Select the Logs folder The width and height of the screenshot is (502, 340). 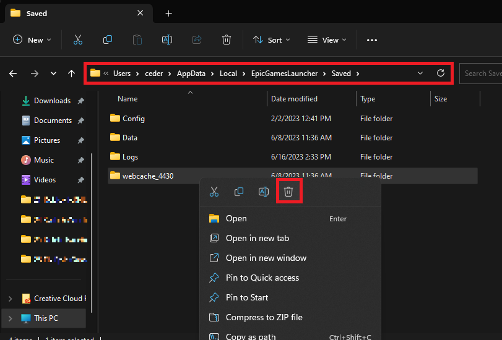pos(130,157)
